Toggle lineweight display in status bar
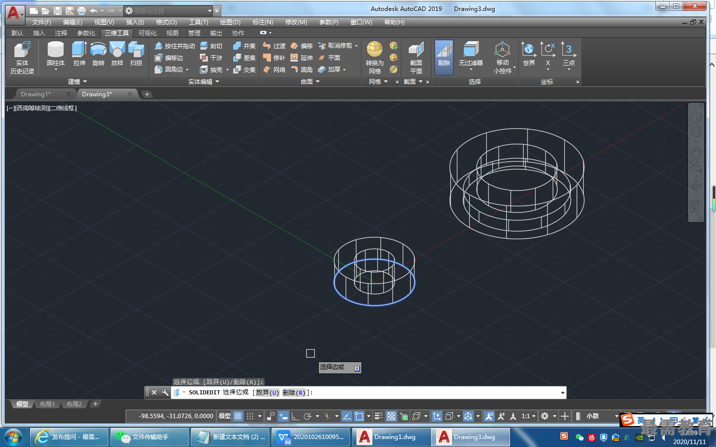716x447 pixels. coord(378,416)
